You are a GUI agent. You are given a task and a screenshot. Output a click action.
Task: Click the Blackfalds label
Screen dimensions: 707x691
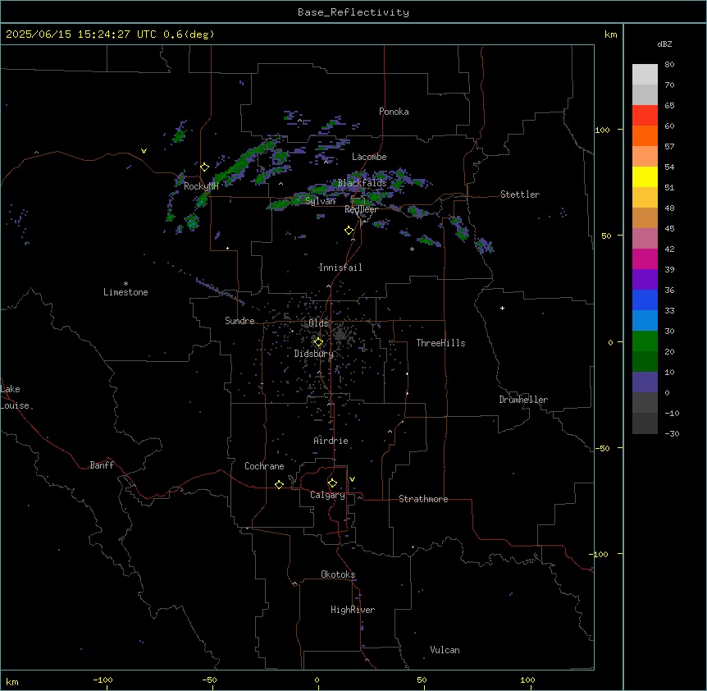(362, 183)
